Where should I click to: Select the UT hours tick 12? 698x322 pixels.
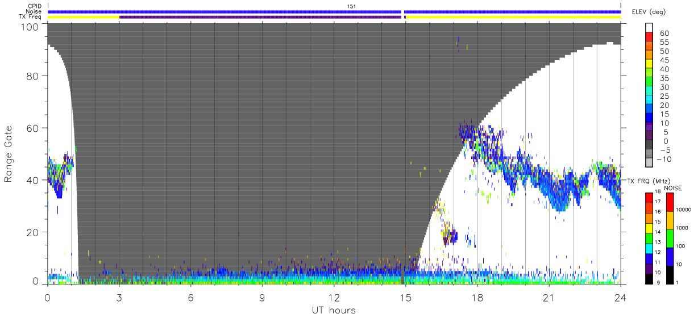pyautogui.click(x=334, y=298)
